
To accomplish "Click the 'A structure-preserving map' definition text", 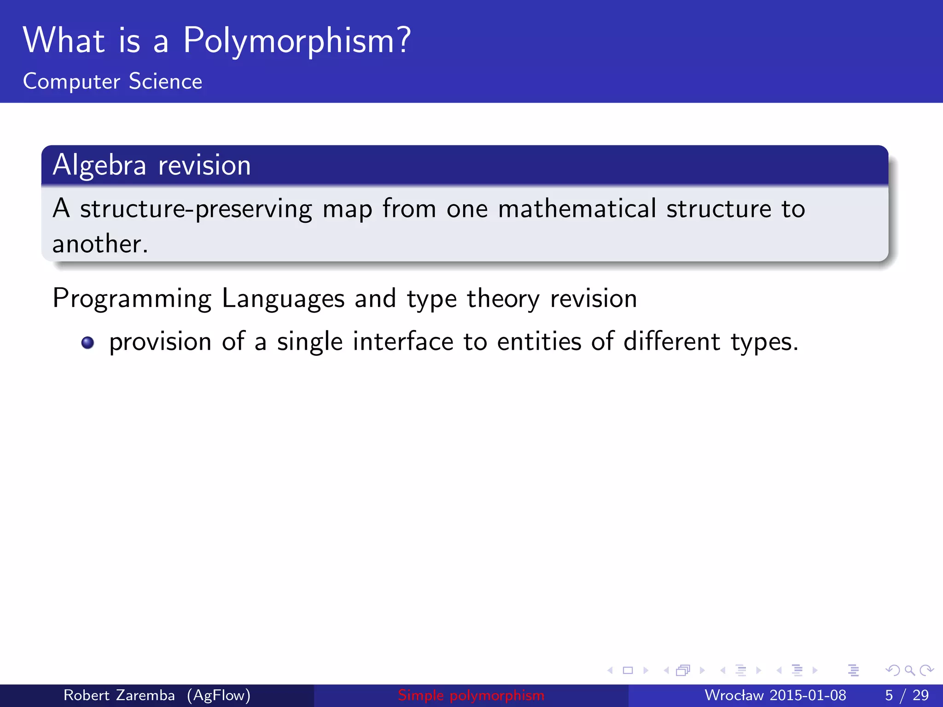I will pos(429,226).
